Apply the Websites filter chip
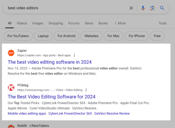The width and height of the screenshot is (175, 128). (x=91, y=36)
